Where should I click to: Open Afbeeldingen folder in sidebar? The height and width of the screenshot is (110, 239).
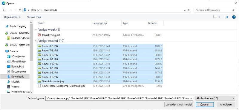[x=17, y=62]
